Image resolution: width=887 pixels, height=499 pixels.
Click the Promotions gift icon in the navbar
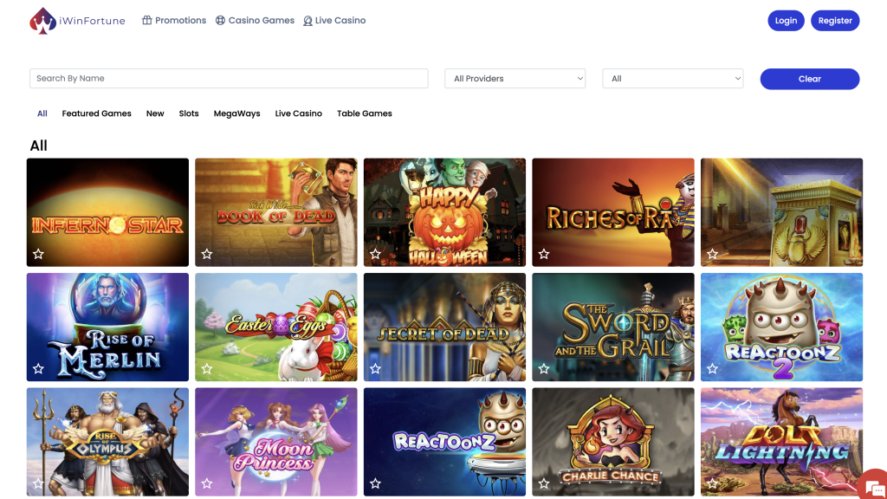pos(149,20)
